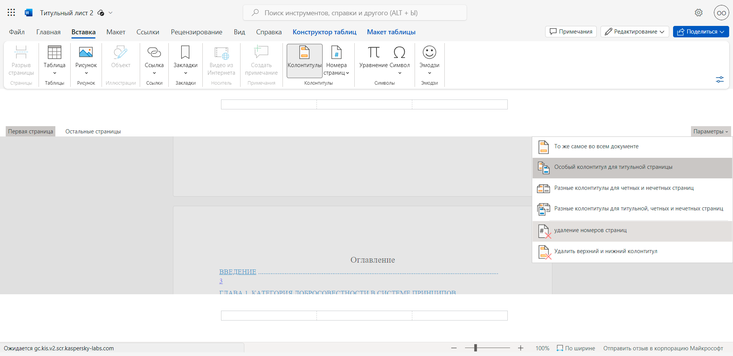Click the cloud save status icon
Viewport: 733px width, 356px height.
101,13
